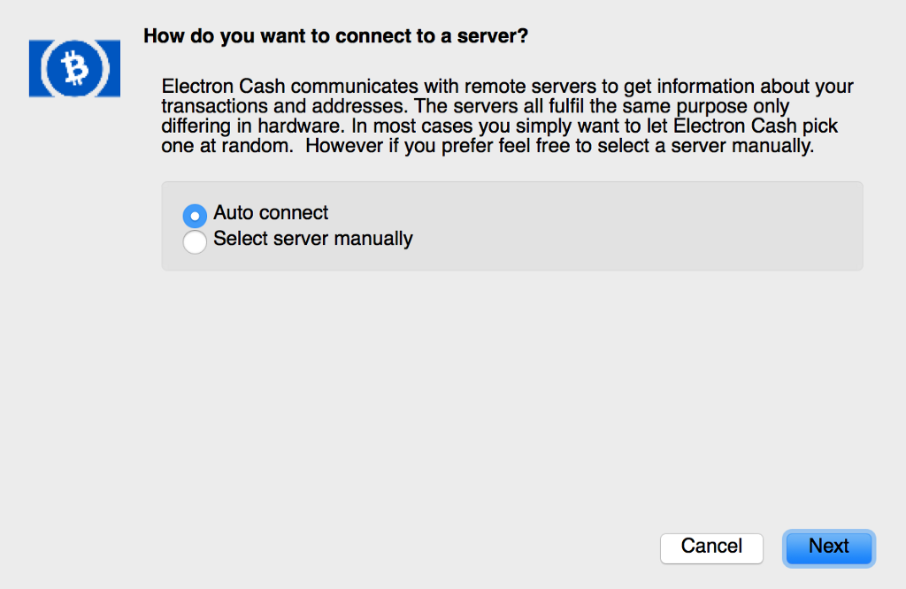906x589 pixels.
Task: Click the Electron Cash Bitcoin logo
Action: pyautogui.click(x=74, y=68)
